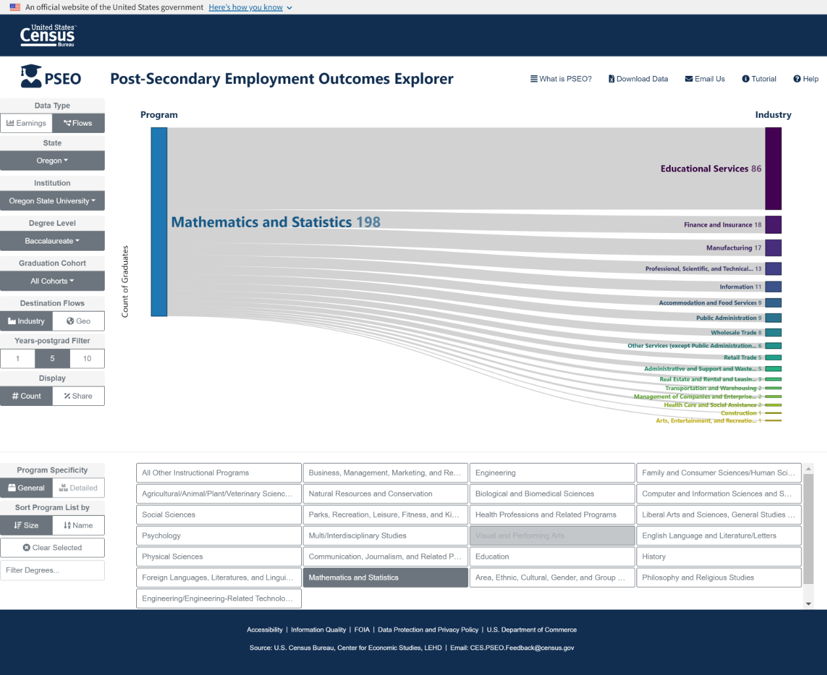Toggle destination flows to Geo
This screenshot has width=827, height=675.
(79, 321)
